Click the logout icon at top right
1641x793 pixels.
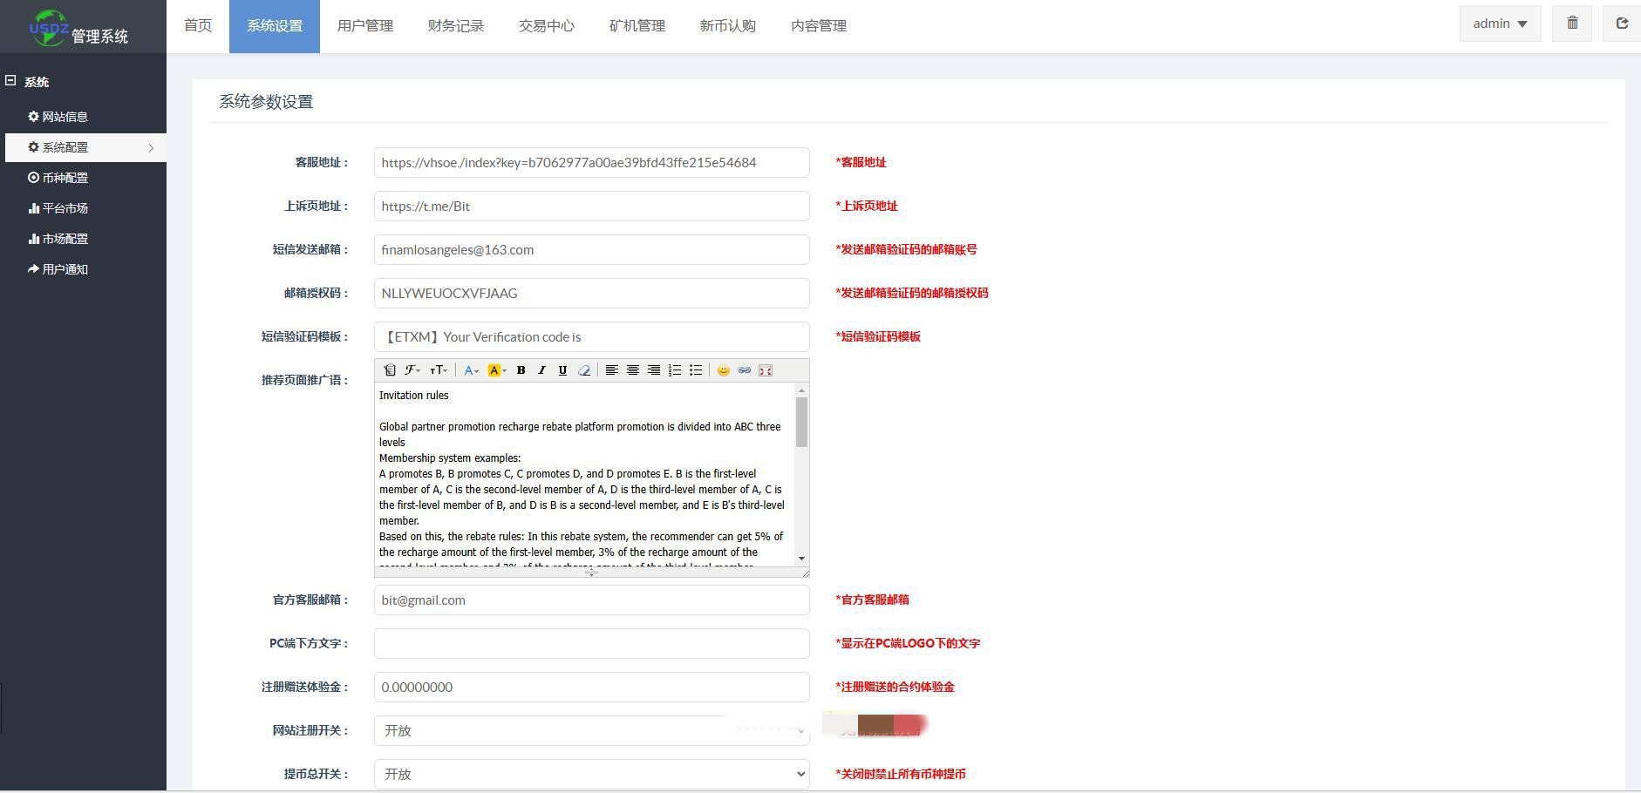(1622, 24)
